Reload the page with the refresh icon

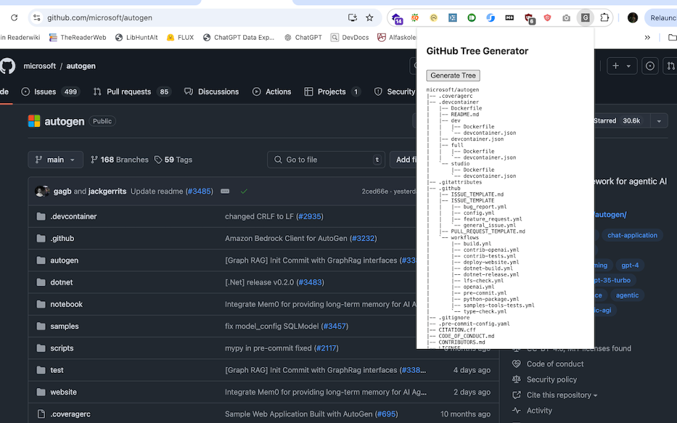15,18
